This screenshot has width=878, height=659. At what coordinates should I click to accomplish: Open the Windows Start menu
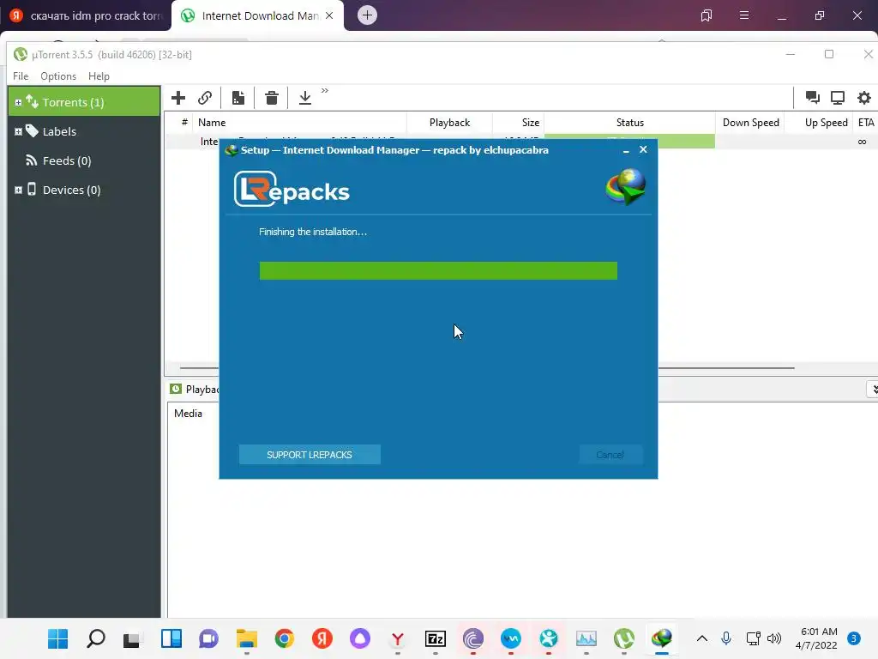tap(57, 638)
